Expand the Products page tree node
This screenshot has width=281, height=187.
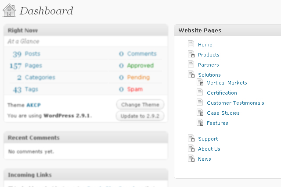click(x=193, y=56)
